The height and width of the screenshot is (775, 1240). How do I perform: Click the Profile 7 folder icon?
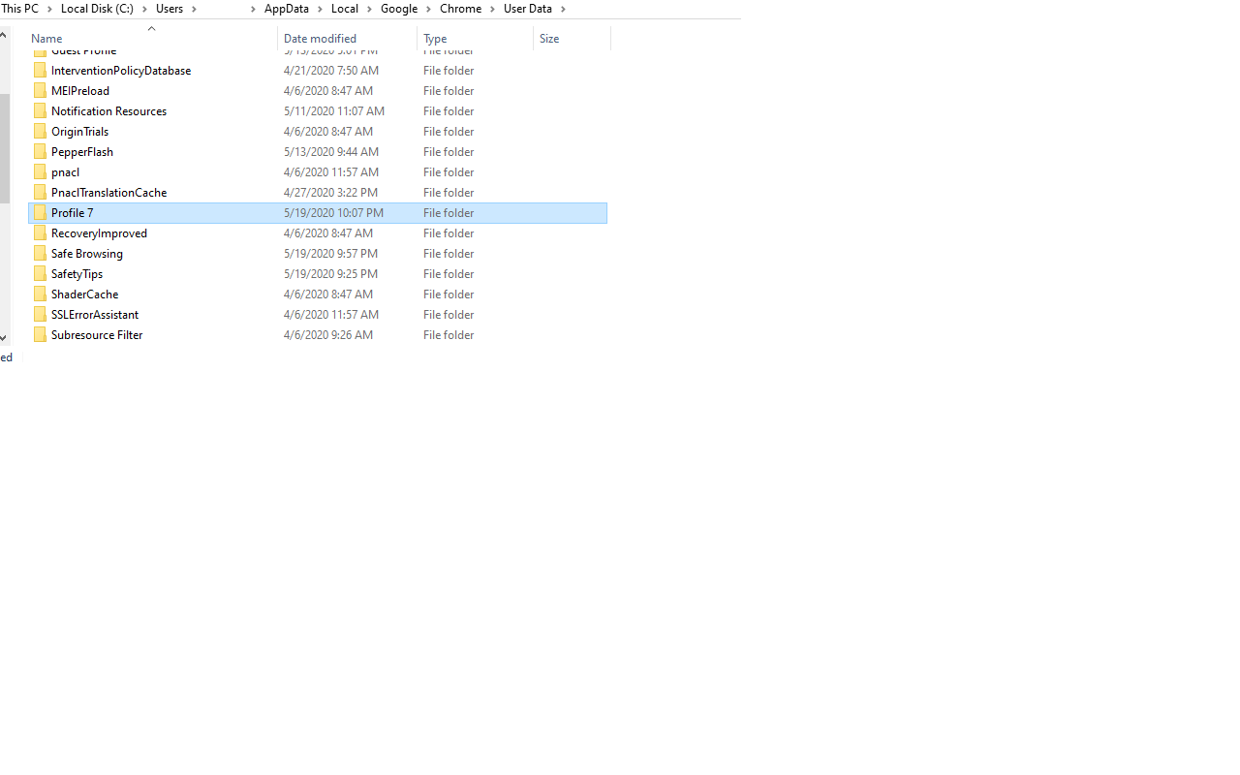40,212
